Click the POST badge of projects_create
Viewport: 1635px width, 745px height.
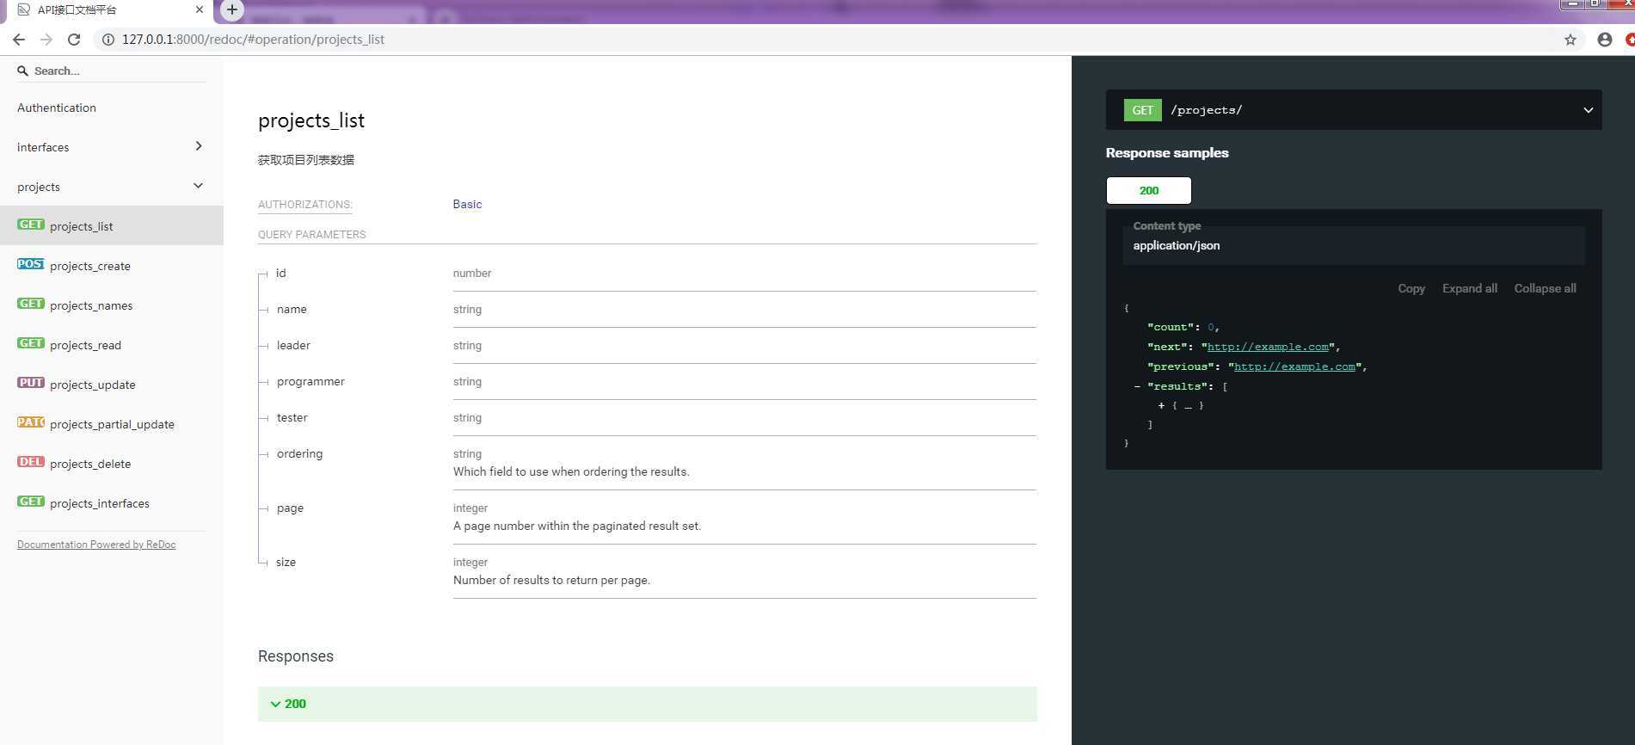[x=31, y=264]
